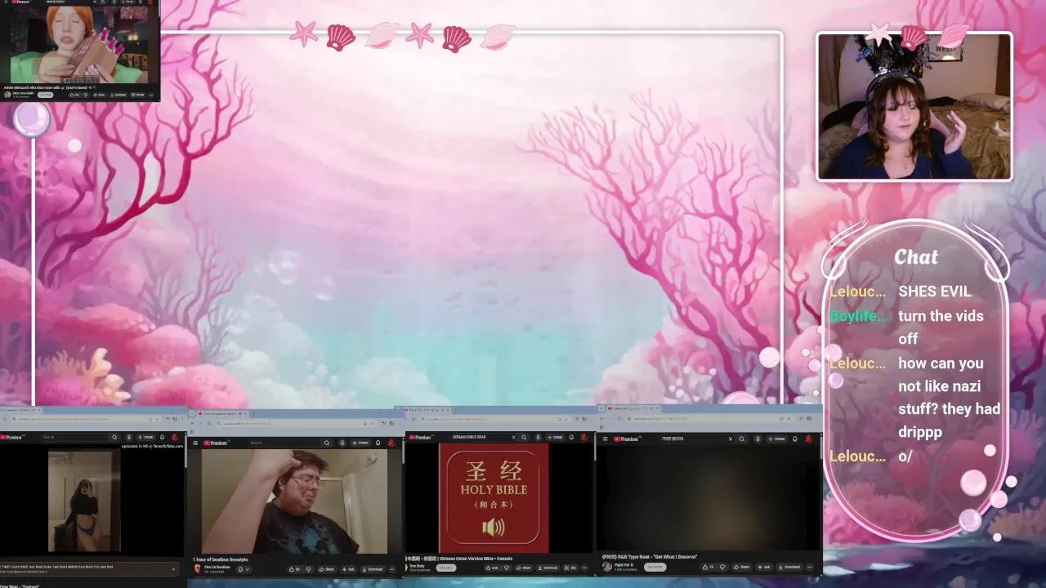Screen dimensions: 1046x588
Task: Open more actions menu under Holy Bible video
Action: 584,568
